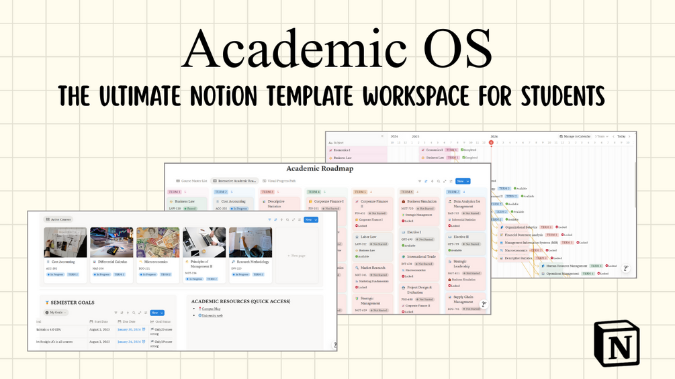Click New button in Active Courses

308,219
